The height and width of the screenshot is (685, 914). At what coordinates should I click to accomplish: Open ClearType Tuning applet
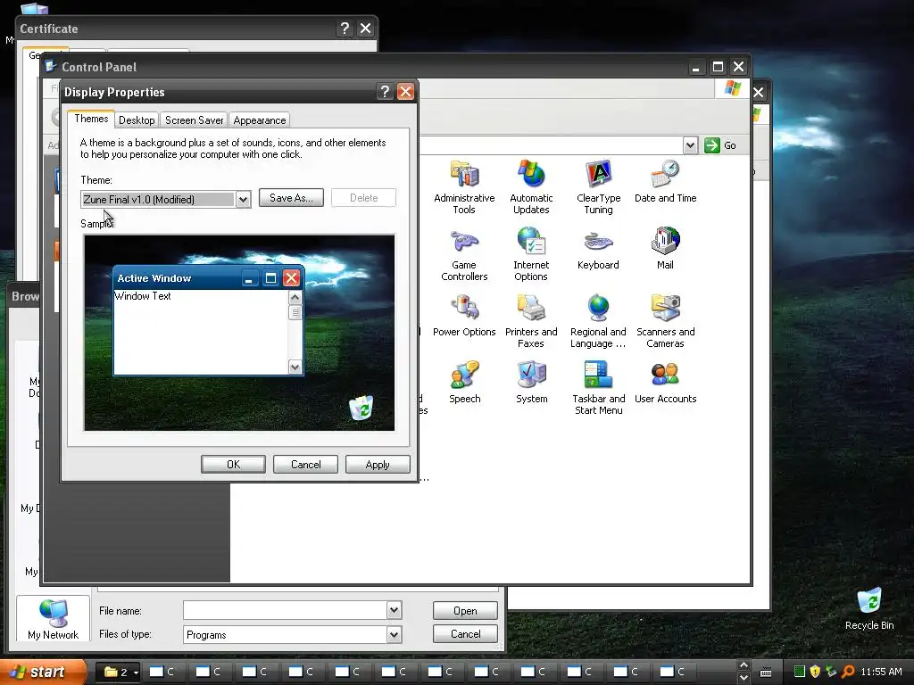tap(598, 187)
